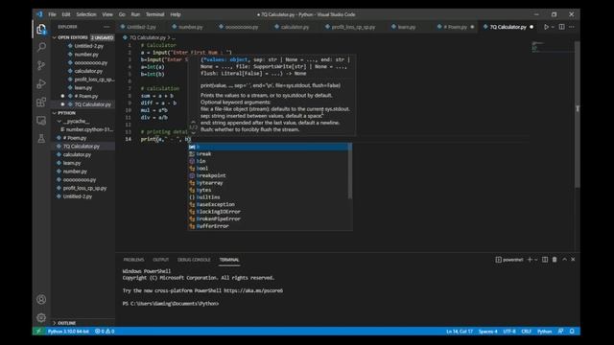Switch to the DEBUG CONSOLE panel tab
The image size is (614, 345).
tap(194, 260)
